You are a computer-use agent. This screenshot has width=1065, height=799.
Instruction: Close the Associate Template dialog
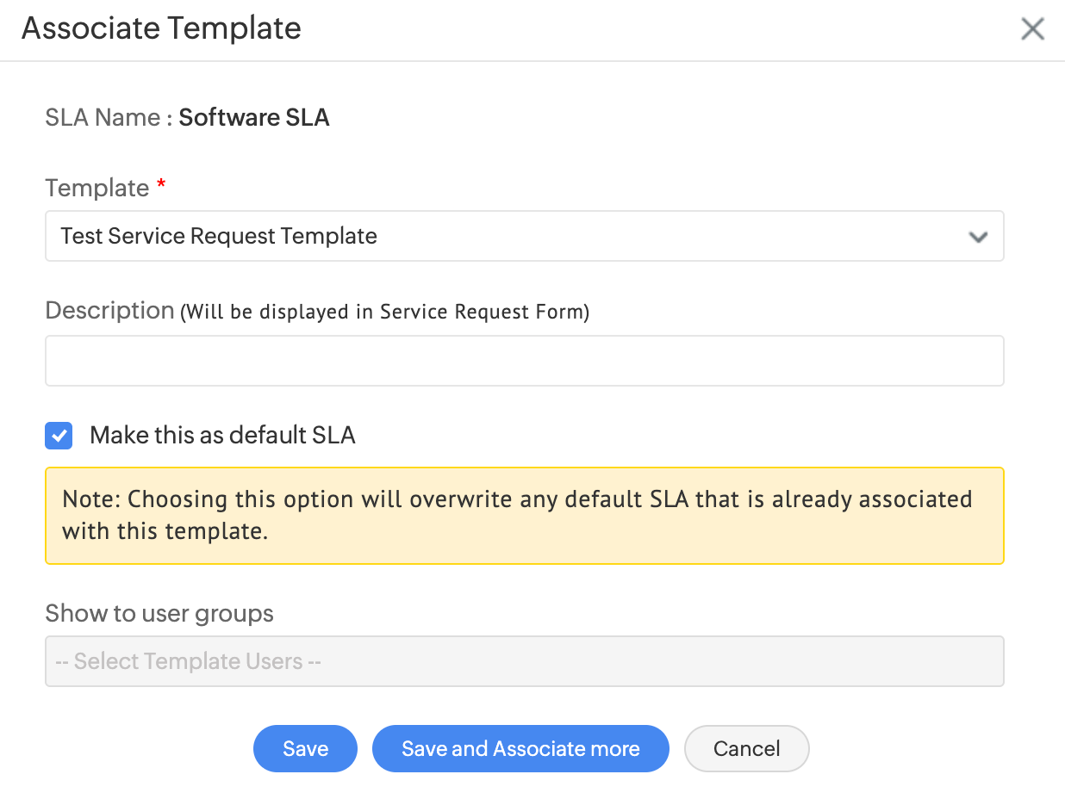[x=1032, y=28]
